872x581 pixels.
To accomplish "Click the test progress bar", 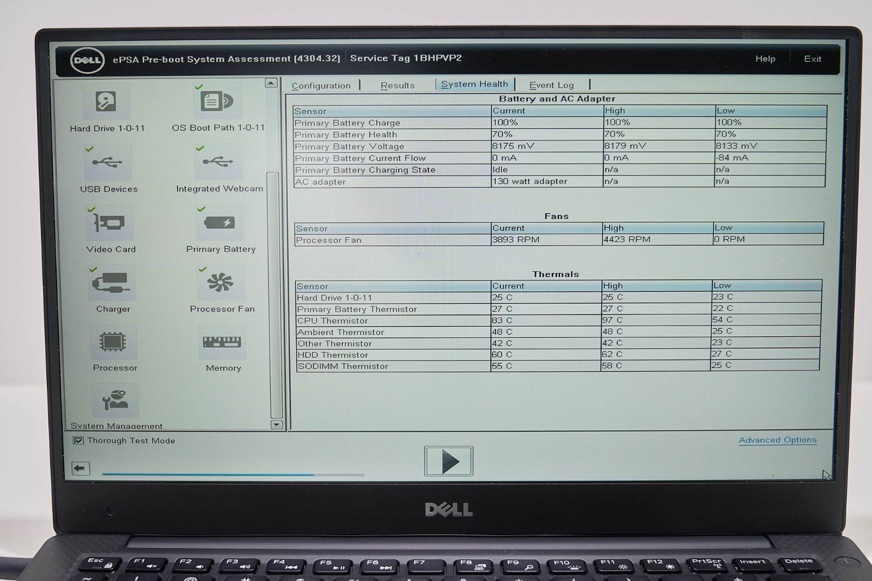I will 233,475.
